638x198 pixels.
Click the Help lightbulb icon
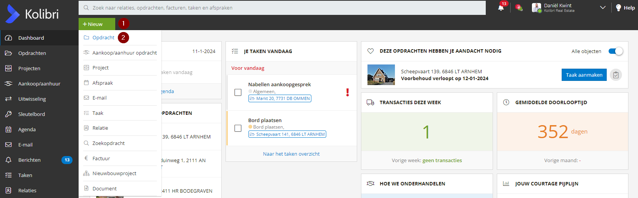click(x=619, y=8)
